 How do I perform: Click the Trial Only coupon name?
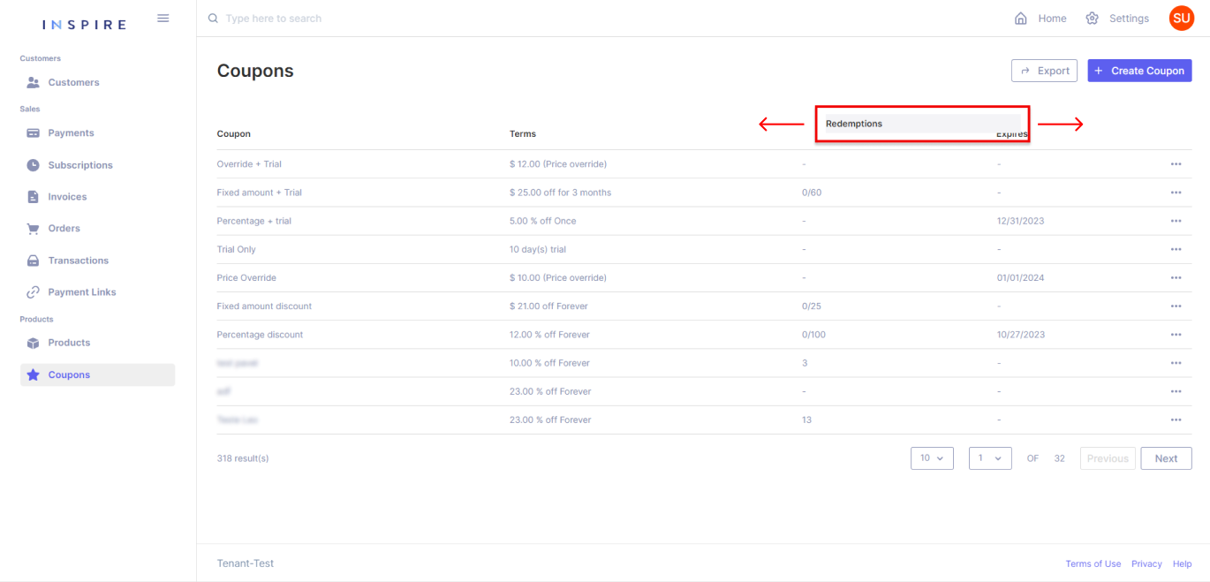[x=237, y=249]
